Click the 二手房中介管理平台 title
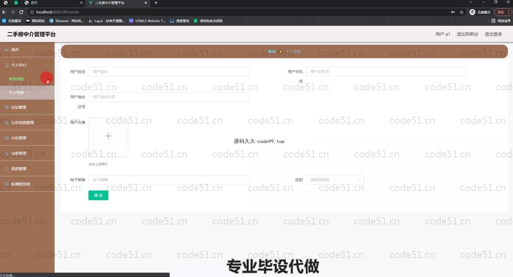Viewport: 513px width, 277px height. coord(32,34)
